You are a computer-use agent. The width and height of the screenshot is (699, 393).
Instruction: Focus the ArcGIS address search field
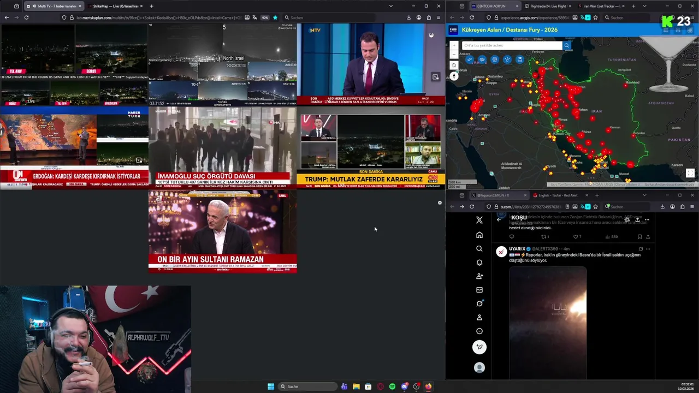click(512, 45)
